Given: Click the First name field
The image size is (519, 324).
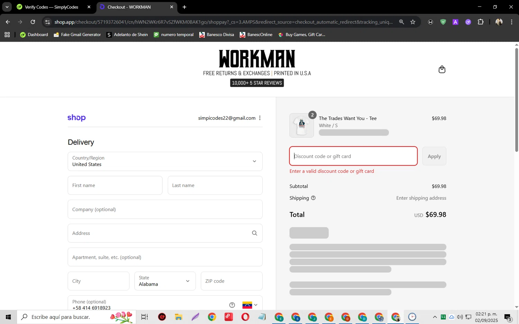Looking at the screenshot, I should click(x=115, y=185).
